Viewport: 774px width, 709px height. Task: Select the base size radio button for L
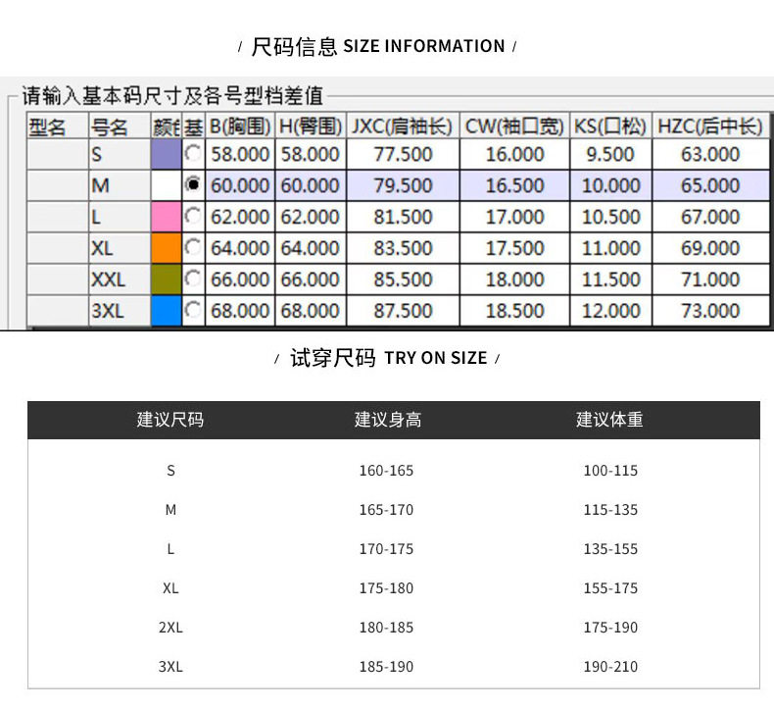tap(194, 216)
